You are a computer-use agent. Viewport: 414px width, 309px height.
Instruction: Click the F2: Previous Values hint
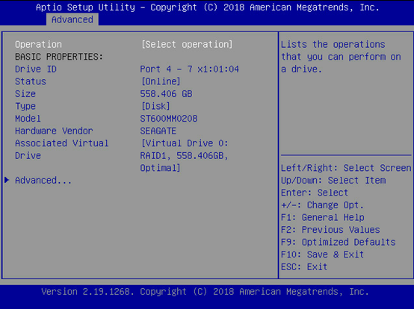click(330, 230)
